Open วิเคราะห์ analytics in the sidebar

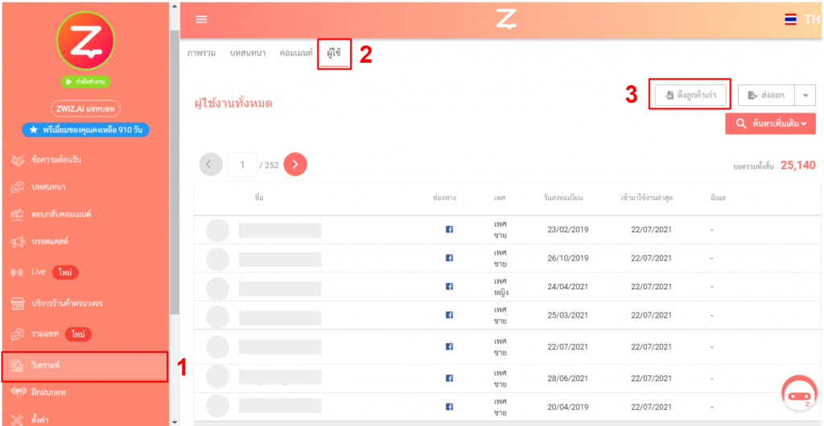84,365
